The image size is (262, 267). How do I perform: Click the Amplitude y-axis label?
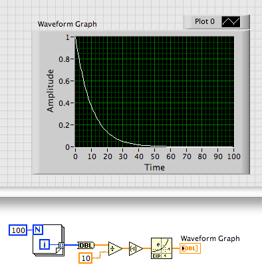click(51, 91)
